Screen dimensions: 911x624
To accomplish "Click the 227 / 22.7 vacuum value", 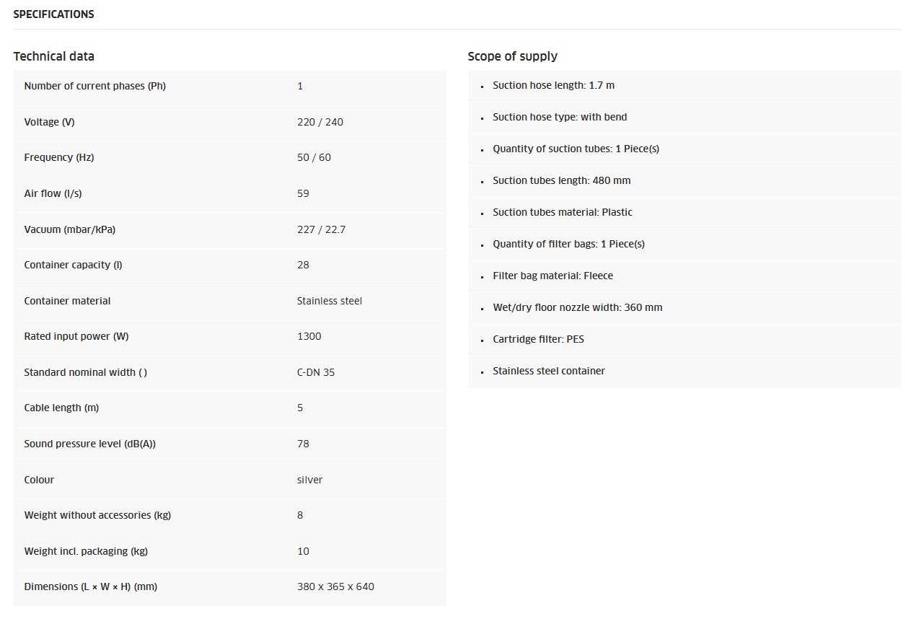I will click(321, 229).
